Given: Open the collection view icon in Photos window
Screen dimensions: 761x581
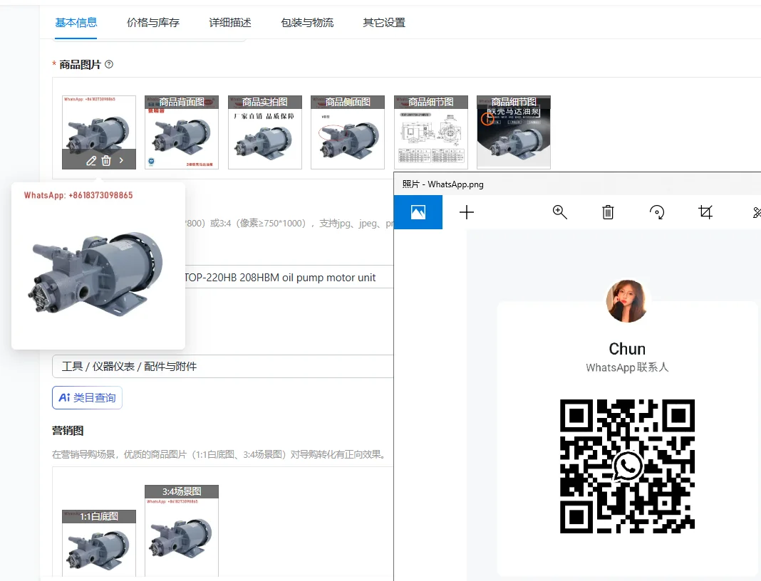Looking at the screenshot, I should [x=418, y=212].
